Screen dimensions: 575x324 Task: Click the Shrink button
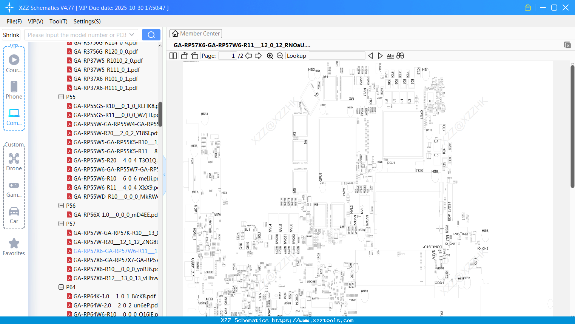coord(11,35)
